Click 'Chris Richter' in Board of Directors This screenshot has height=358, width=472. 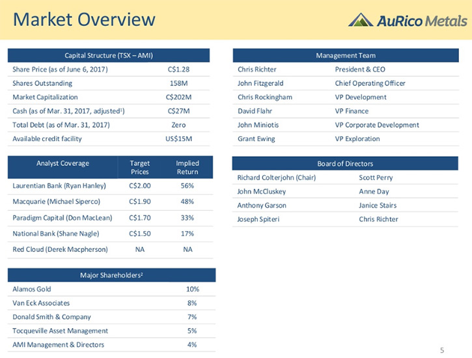378,219
